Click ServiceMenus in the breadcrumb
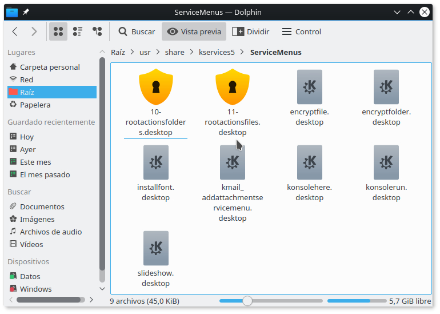The width and height of the screenshot is (440, 314). click(275, 52)
